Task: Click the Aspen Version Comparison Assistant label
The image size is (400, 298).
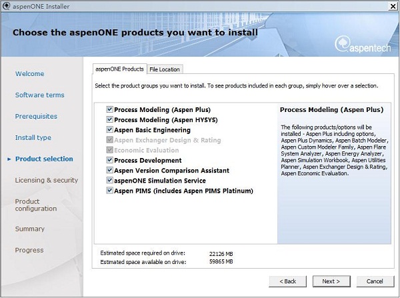Action: 172,171
